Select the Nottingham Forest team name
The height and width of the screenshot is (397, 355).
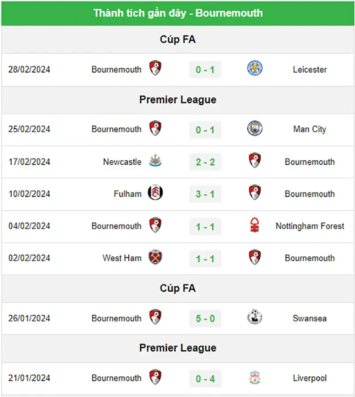[x=310, y=226]
